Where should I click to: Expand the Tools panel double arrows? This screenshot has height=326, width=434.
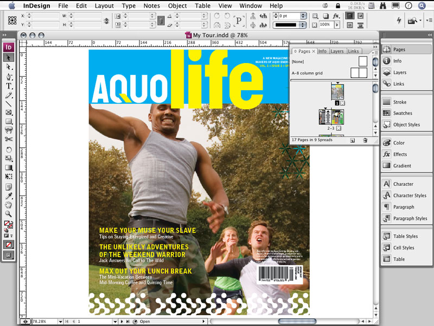[5, 35]
